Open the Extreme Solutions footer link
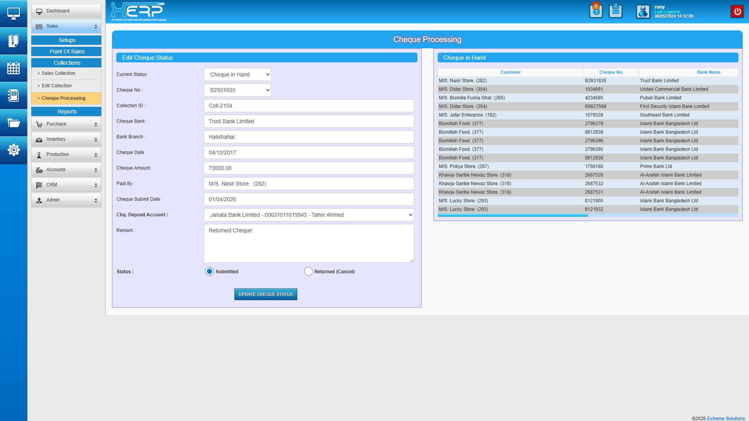Viewport: 749px width, 421px height. [x=726, y=418]
